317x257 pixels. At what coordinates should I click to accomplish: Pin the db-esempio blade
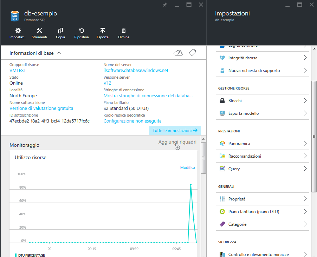click(165, 5)
